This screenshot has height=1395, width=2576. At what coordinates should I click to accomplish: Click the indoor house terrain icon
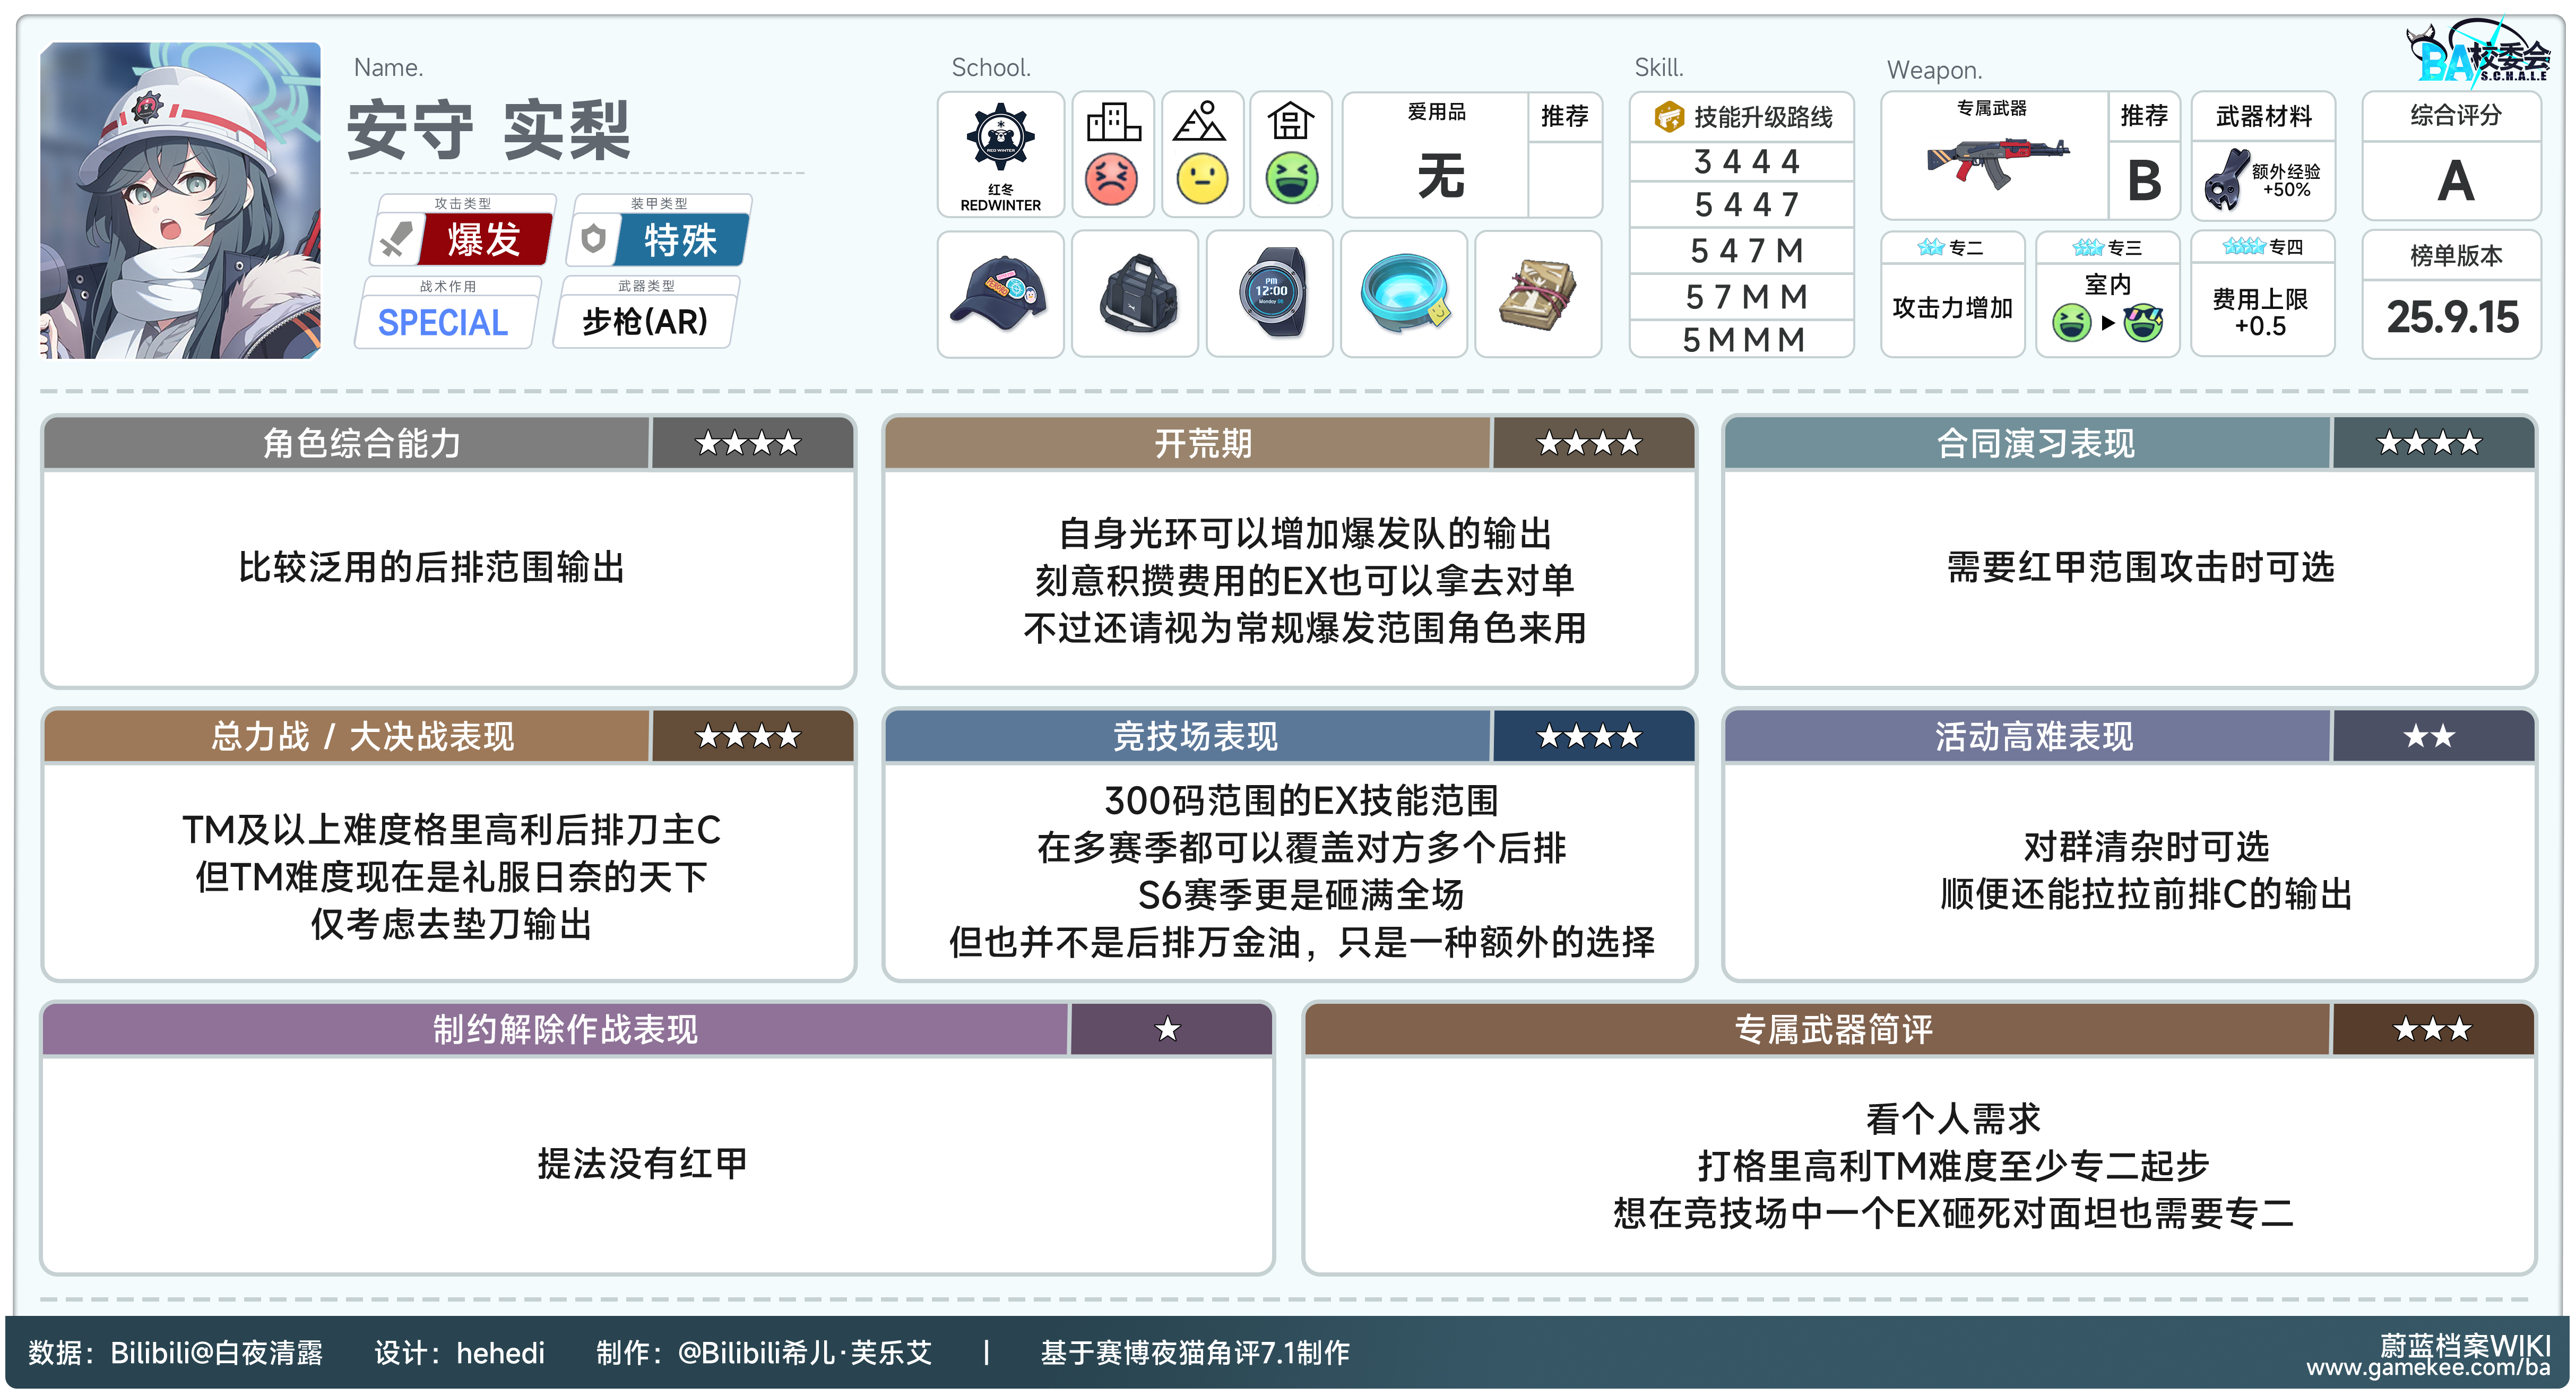click(x=1290, y=122)
